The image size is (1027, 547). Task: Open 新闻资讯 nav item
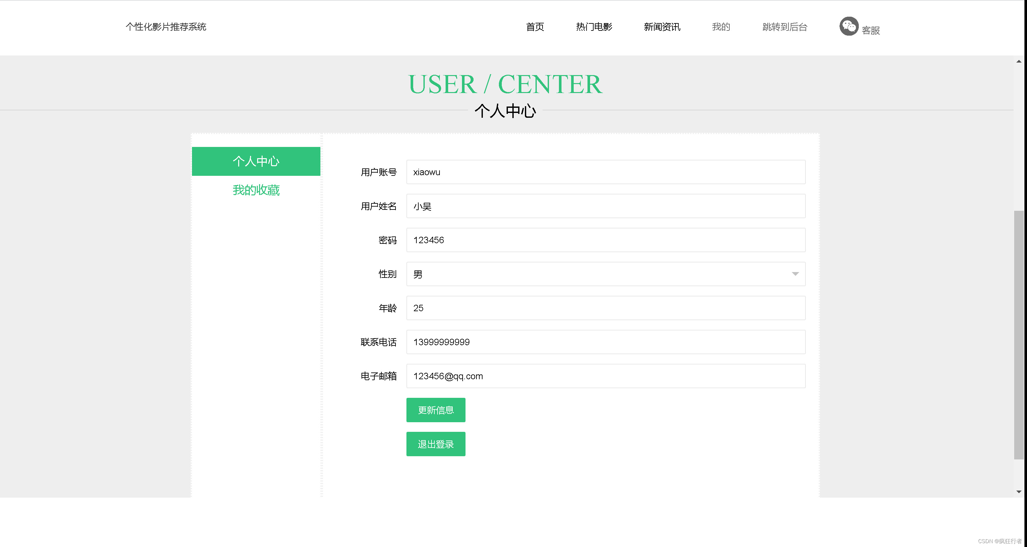662,27
